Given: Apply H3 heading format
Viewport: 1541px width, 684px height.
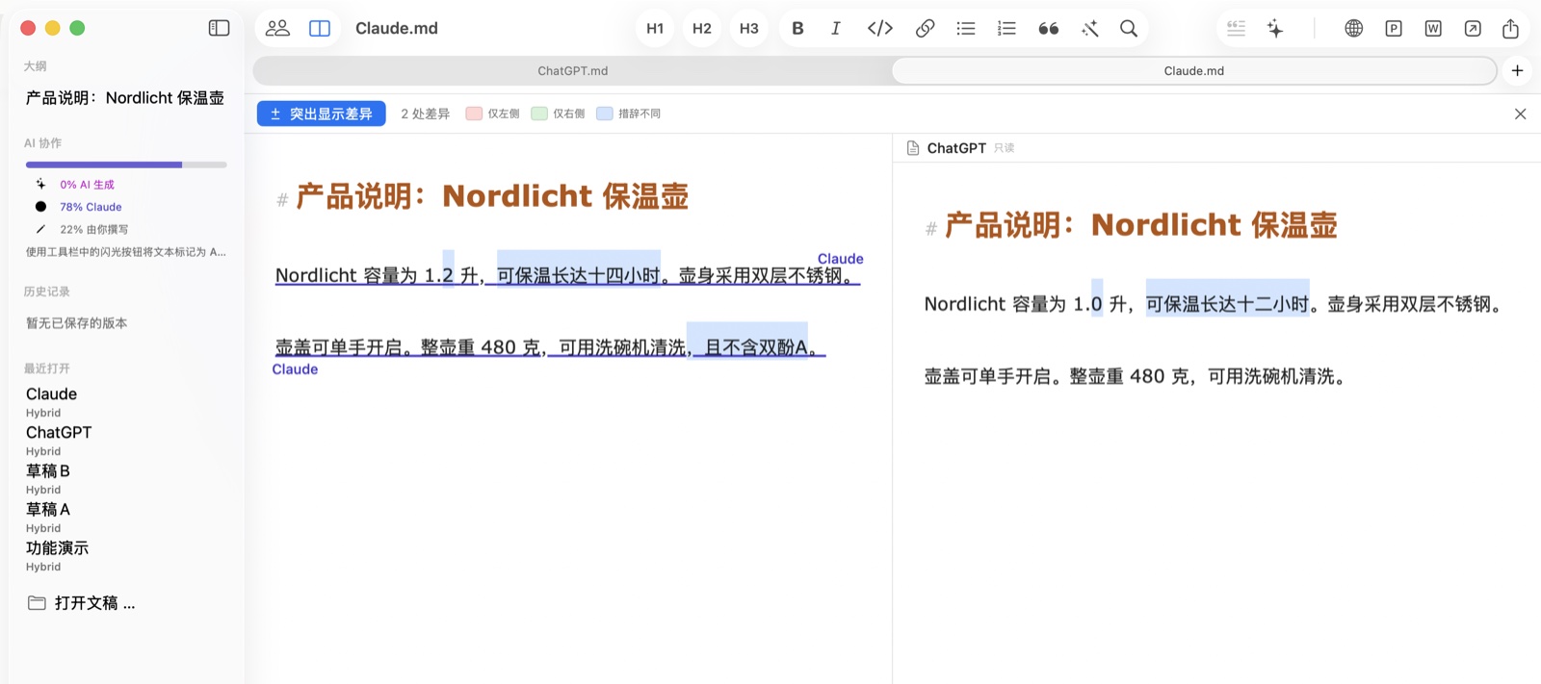Looking at the screenshot, I should (749, 28).
